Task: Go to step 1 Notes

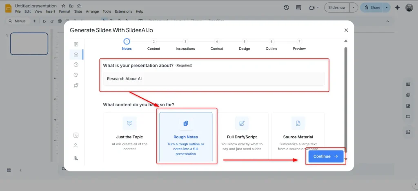Action: pyautogui.click(x=127, y=45)
